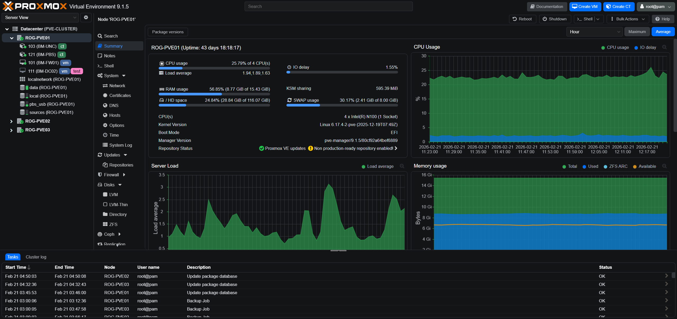This screenshot has width=677, height=319.
Task: Toggle the IO delay legend series
Action: 645,48
